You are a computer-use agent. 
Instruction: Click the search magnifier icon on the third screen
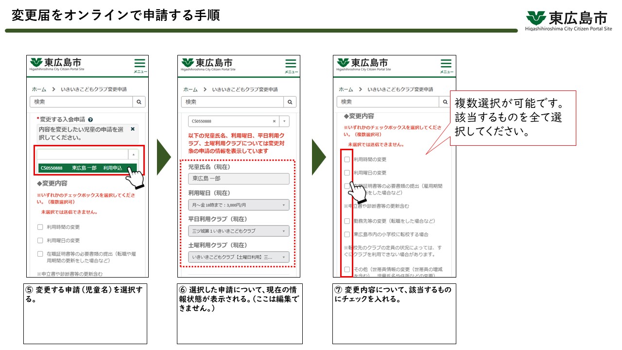pos(445,102)
